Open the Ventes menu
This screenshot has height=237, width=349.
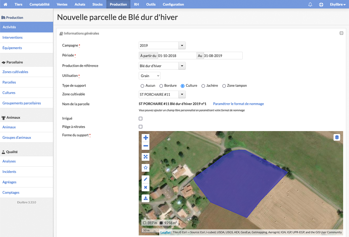tap(62, 4)
